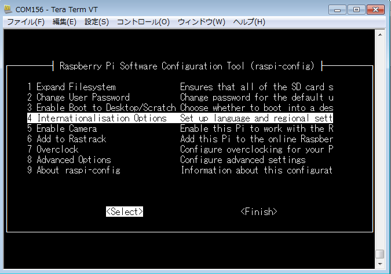Minimize the Tera Term window
The width and height of the screenshot is (391, 274).
pyautogui.click(x=337, y=10)
